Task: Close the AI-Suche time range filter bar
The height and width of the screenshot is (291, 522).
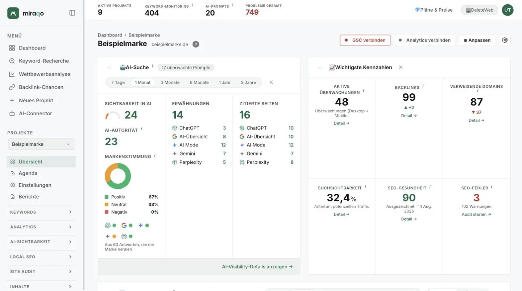Action: (271, 82)
